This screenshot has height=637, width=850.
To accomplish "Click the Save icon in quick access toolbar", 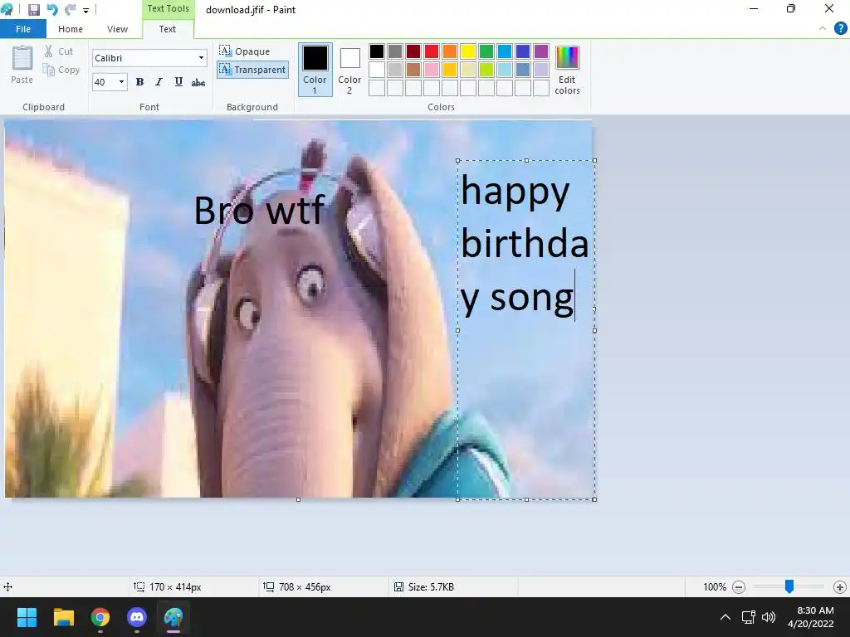I will [33, 10].
